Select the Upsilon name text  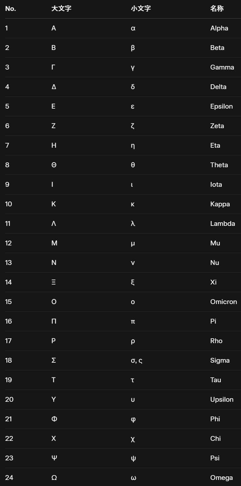(222, 400)
